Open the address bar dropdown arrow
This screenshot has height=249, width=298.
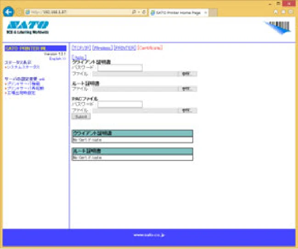click(139, 12)
